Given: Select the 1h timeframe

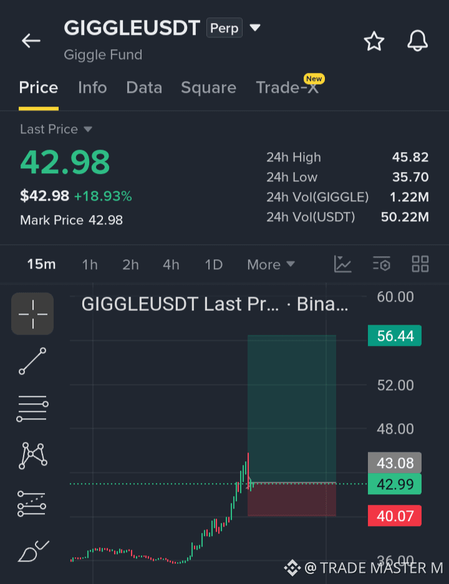Looking at the screenshot, I should [x=90, y=265].
